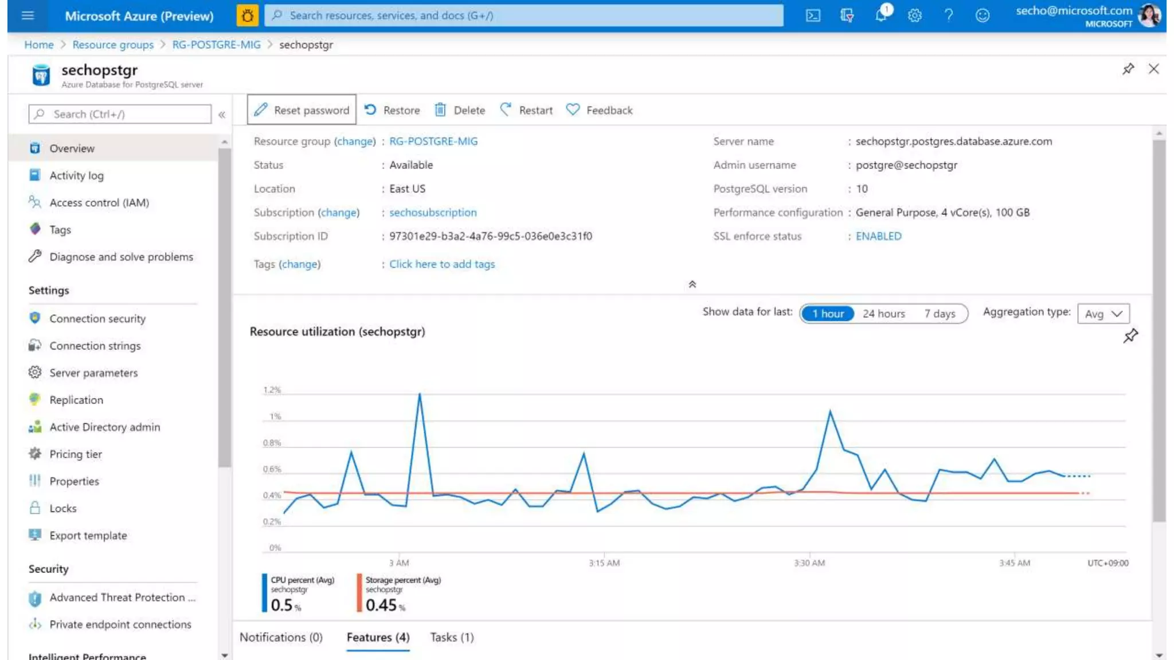Click Restart in command bar
The height and width of the screenshot is (660, 1174).
pos(526,110)
